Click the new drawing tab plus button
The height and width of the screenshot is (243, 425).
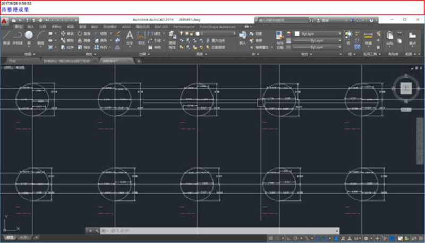(x=139, y=61)
